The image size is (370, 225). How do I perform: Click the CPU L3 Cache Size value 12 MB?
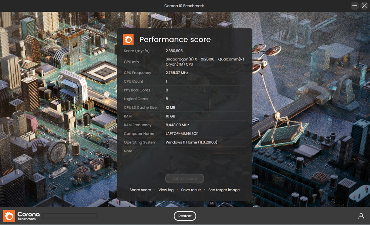click(x=170, y=107)
